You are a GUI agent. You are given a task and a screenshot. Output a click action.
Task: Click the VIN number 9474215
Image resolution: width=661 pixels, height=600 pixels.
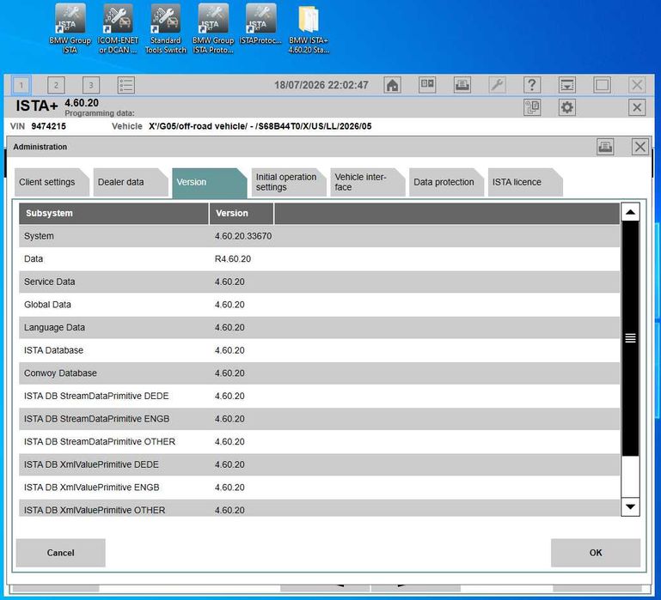48,126
